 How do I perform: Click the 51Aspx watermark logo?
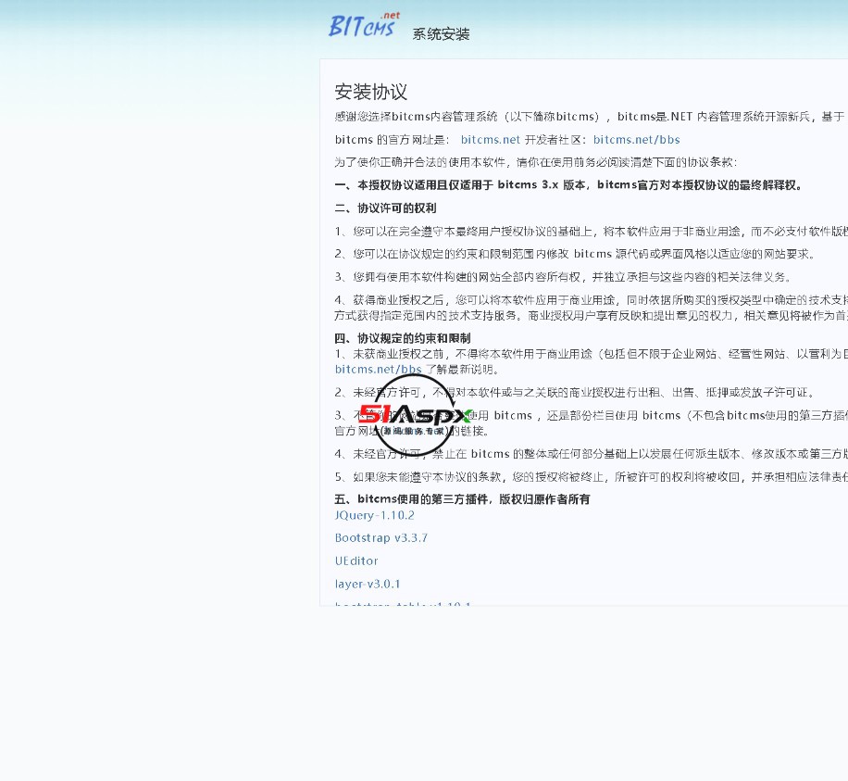click(x=416, y=415)
